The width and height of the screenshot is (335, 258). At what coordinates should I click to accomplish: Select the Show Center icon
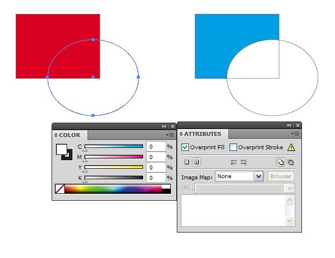point(196,162)
